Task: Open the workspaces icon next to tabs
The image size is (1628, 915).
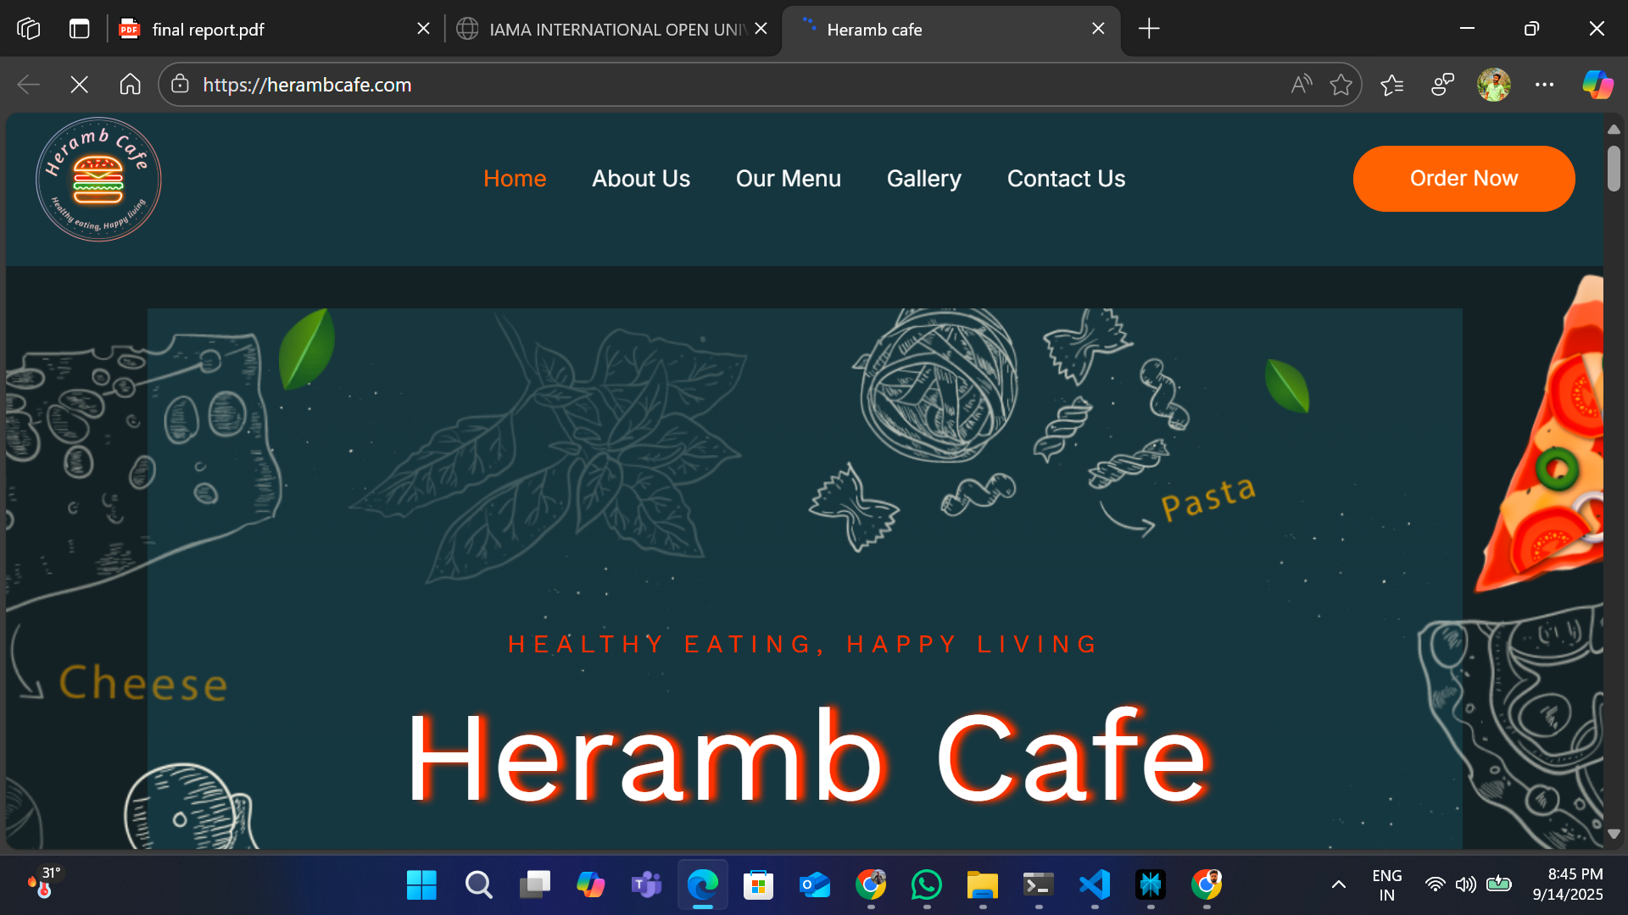Action: pos(29,28)
